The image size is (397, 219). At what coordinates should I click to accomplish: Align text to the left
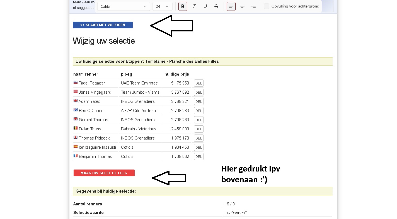tap(231, 6)
